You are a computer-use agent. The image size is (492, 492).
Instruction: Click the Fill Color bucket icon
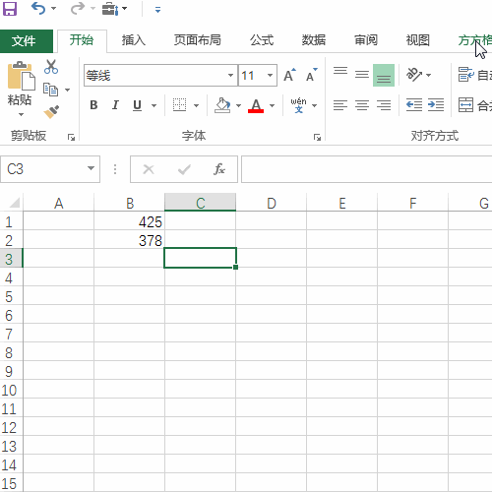coord(222,105)
